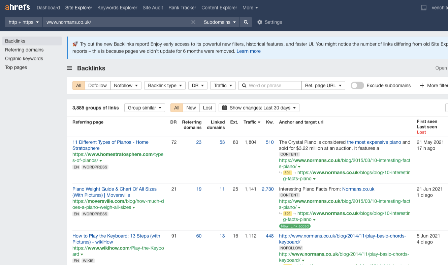This screenshot has height=265, width=448.
Task: Click linked domains value 13
Action: click(222, 236)
